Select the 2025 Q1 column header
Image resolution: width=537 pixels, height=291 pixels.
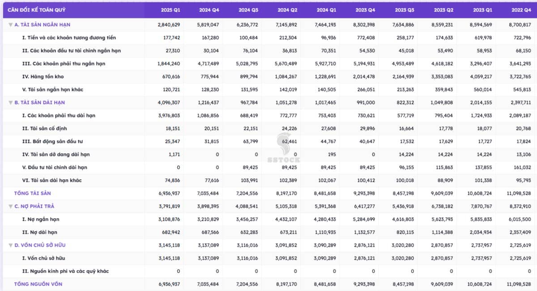[170, 10]
